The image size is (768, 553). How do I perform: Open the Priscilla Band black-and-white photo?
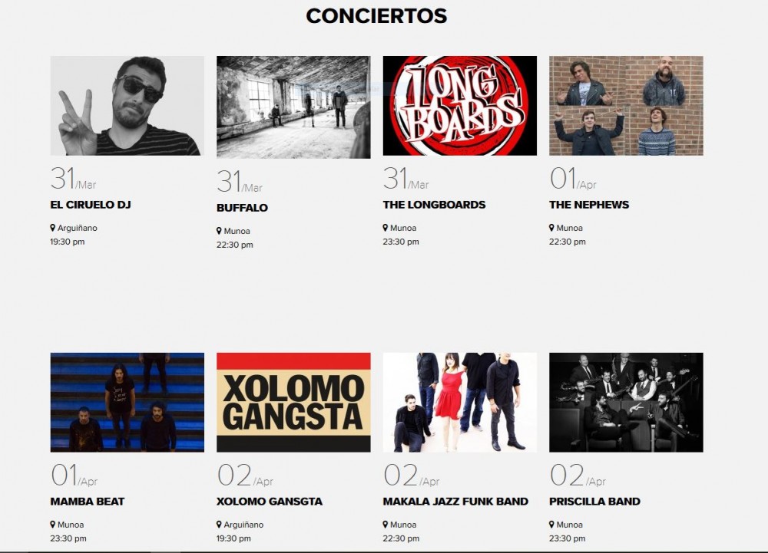point(626,403)
